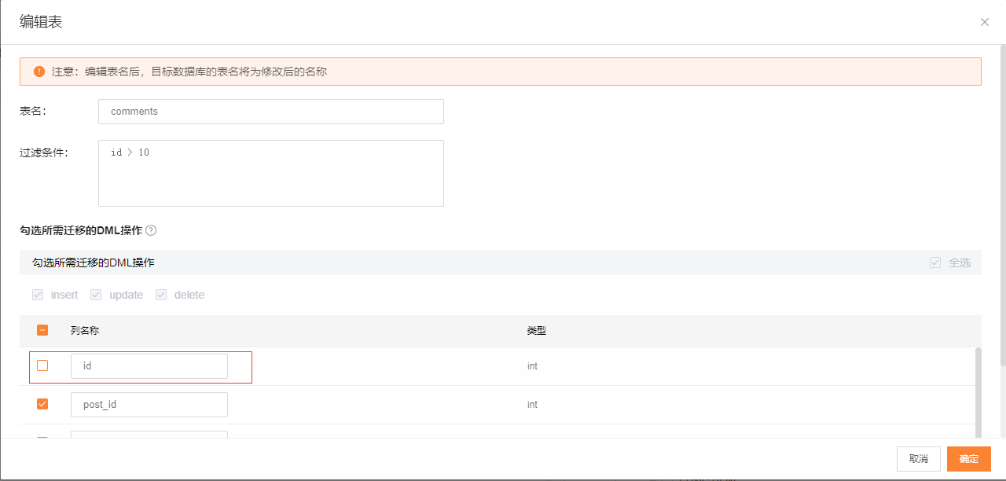Screen dimensions: 1006x481
Task: Click the orange warning icon in notice
Action: (39, 72)
